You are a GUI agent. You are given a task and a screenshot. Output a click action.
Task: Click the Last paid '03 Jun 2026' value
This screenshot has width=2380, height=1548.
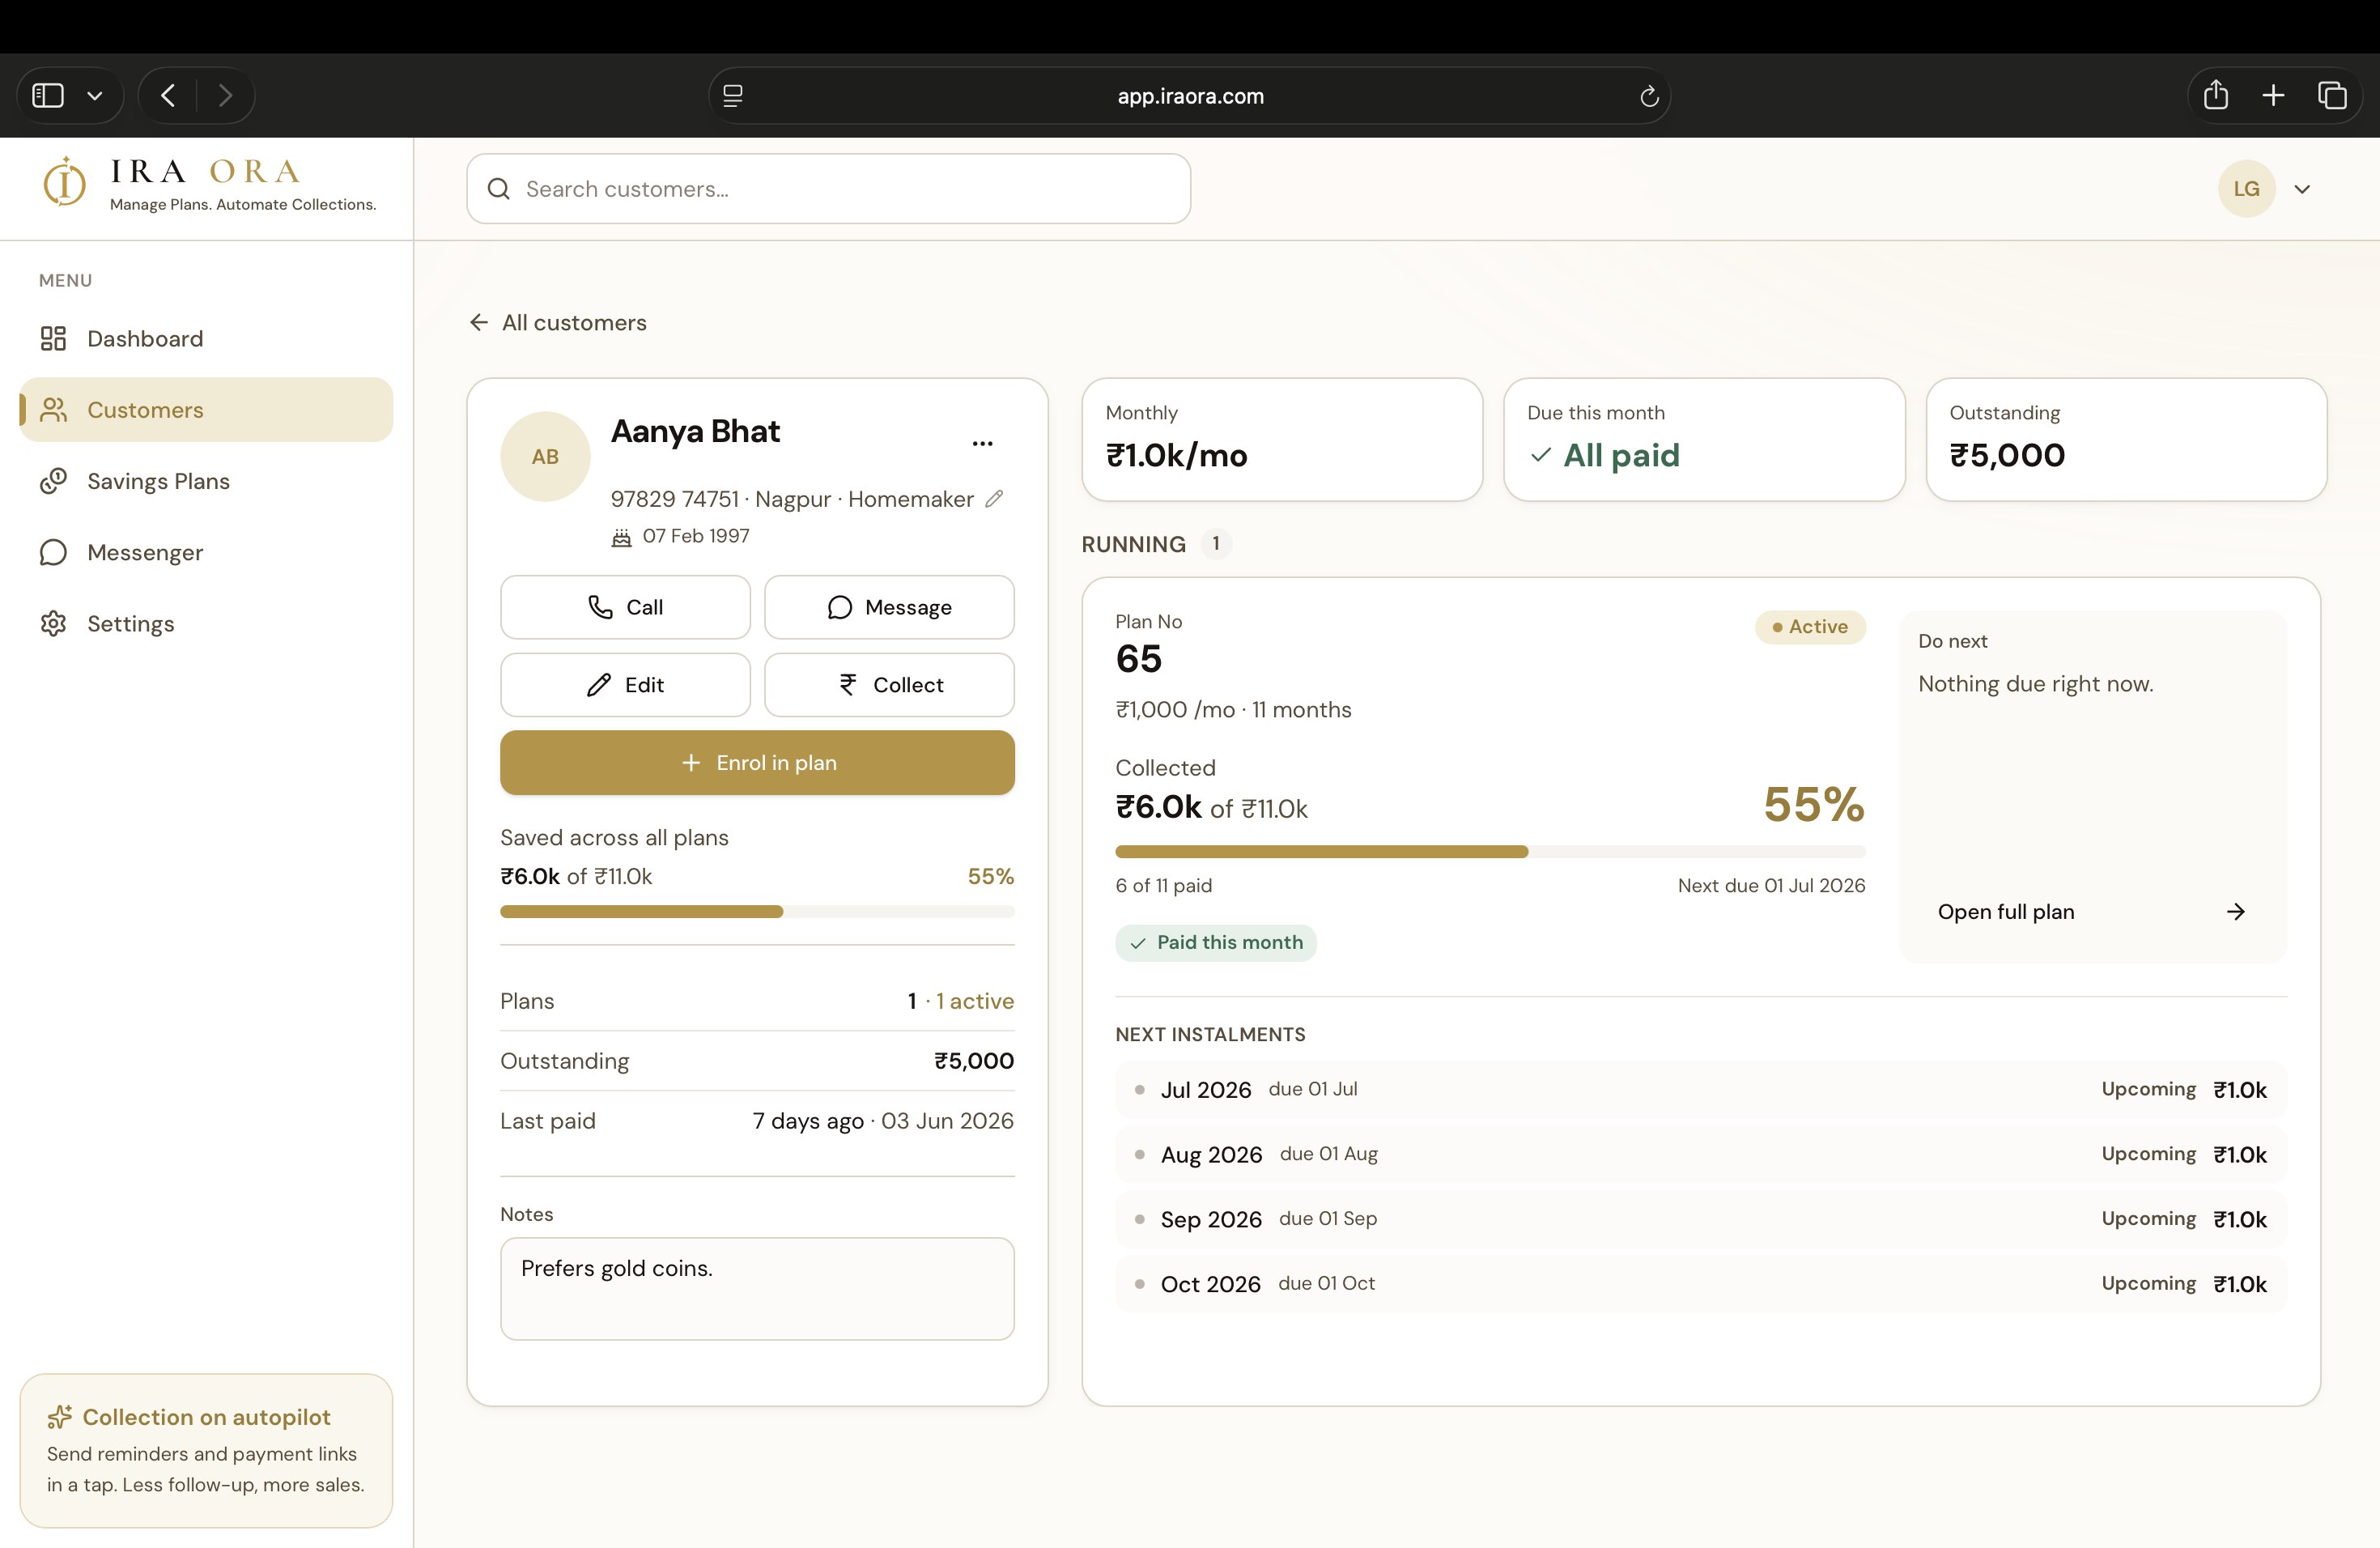tap(947, 1121)
